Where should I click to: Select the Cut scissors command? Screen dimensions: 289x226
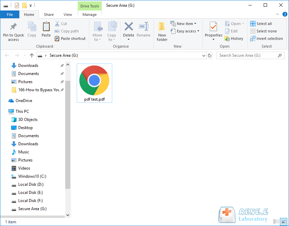61,24
